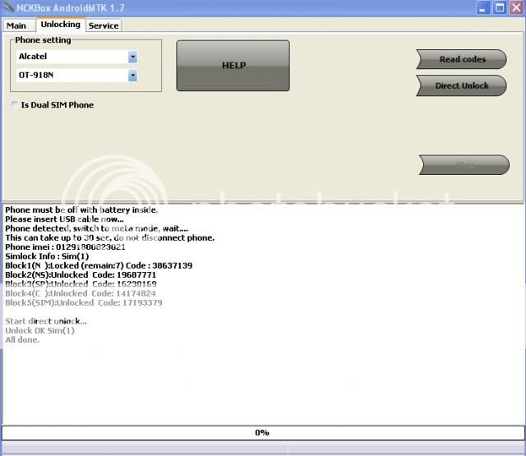Click the Block5(SIM) unlocked code line
Screen dimensions: 526x456
tap(83, 302)
